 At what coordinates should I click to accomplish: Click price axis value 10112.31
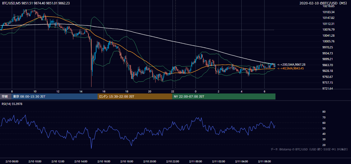[328, 24]
